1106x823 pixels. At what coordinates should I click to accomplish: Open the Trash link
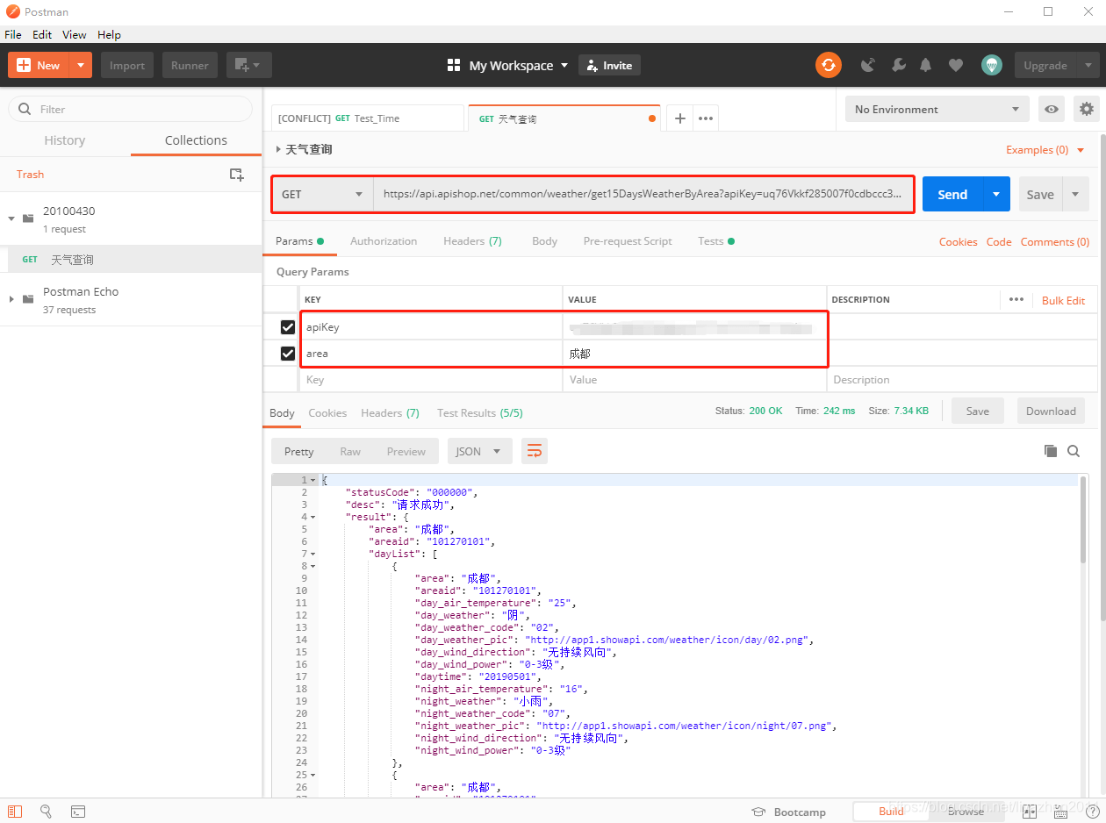(x=30, y=175)
